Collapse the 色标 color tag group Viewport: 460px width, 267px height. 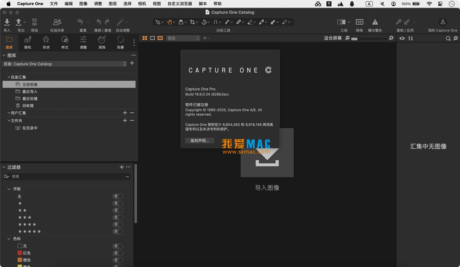[9, 239]
